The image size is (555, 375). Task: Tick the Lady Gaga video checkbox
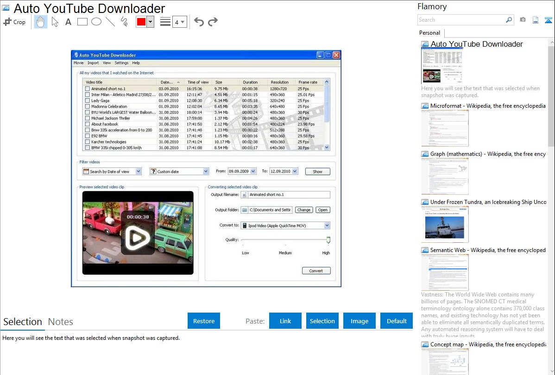point(87,100)
